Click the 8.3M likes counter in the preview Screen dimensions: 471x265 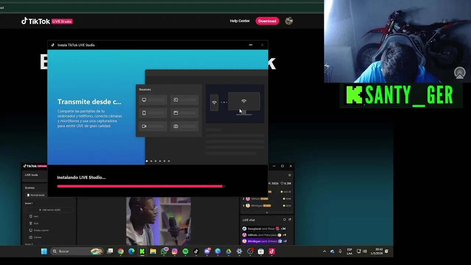[x=286, y=183]
